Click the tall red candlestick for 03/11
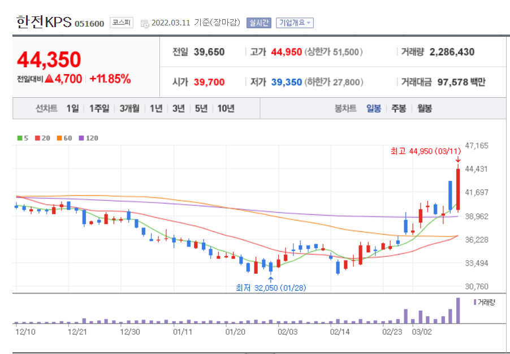Viewport: 510px width, 354px height. click(458, 189)
